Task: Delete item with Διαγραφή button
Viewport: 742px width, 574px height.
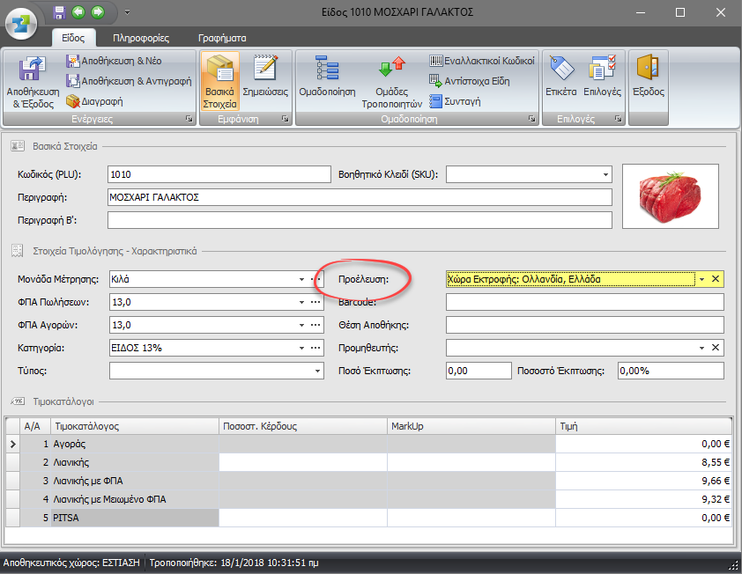Action: [94, 101]
